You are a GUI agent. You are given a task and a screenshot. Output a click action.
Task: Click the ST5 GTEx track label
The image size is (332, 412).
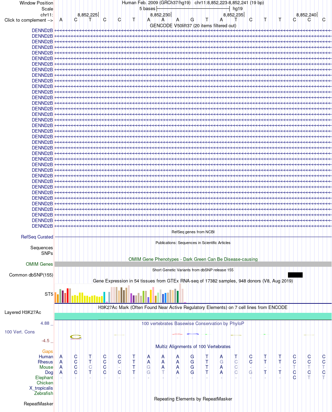click(x=49, y=294)
